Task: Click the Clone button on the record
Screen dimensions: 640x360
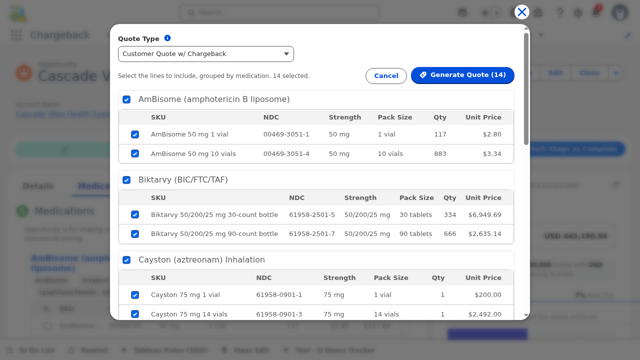Action: click(589, 73)
